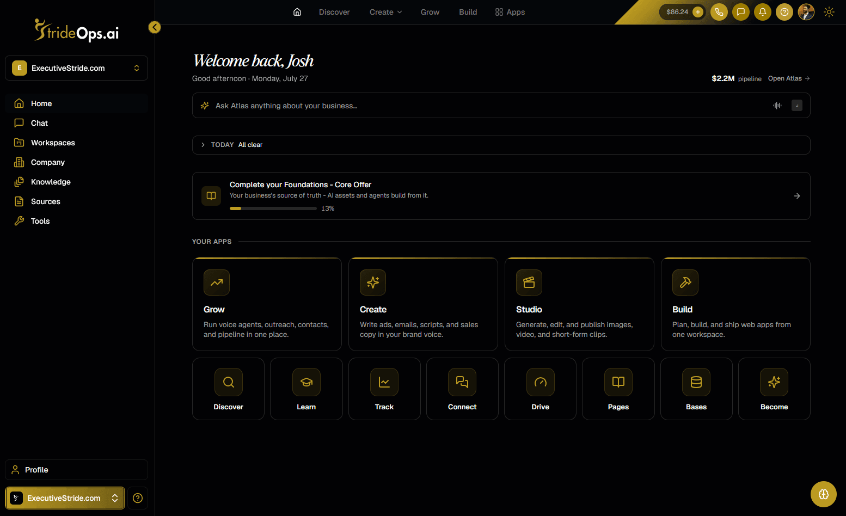Open the notifications bell
This screenshot has height=516, width=846.
[x=763, y=12]
